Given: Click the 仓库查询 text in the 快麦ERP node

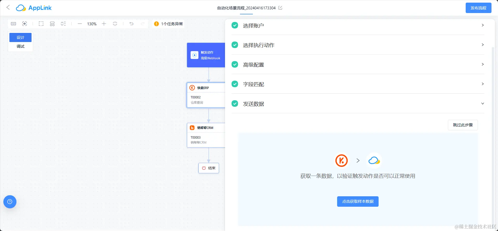Looking at the screenshot, I should click(x=197, y=103).
